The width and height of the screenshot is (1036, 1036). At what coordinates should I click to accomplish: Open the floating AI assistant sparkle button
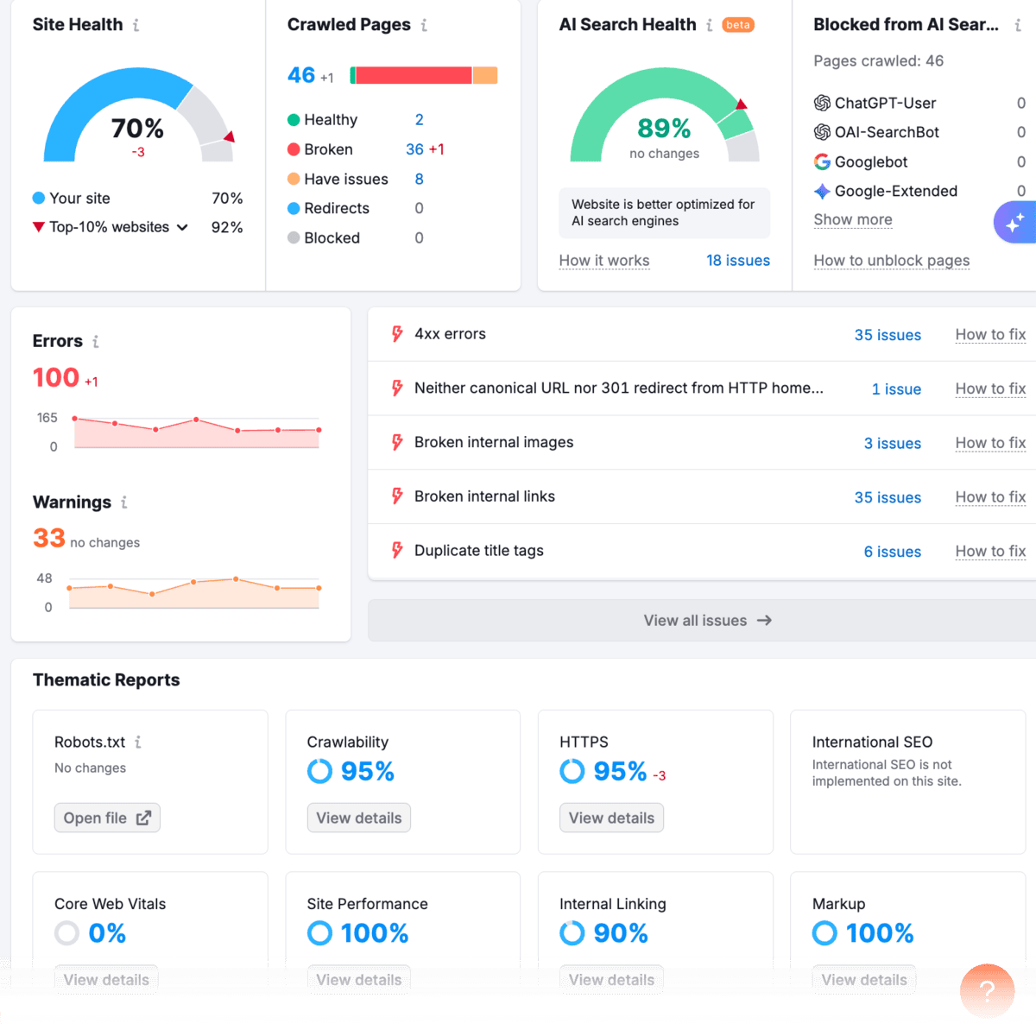[x=1017, y=222]
